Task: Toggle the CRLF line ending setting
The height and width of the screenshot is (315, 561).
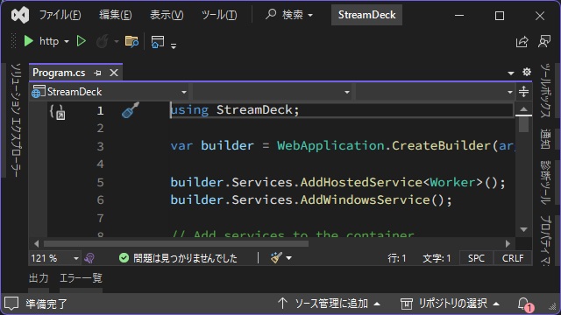Action: tap(513, 258)
